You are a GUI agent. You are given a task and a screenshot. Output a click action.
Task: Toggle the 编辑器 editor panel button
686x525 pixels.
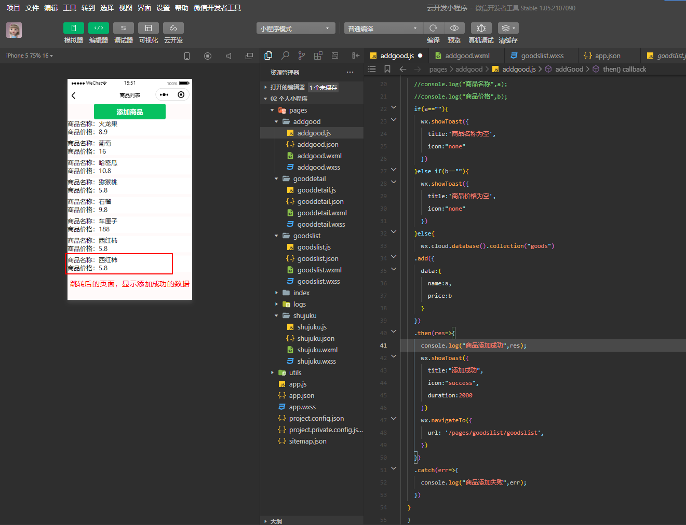click(x=99, y=28)
